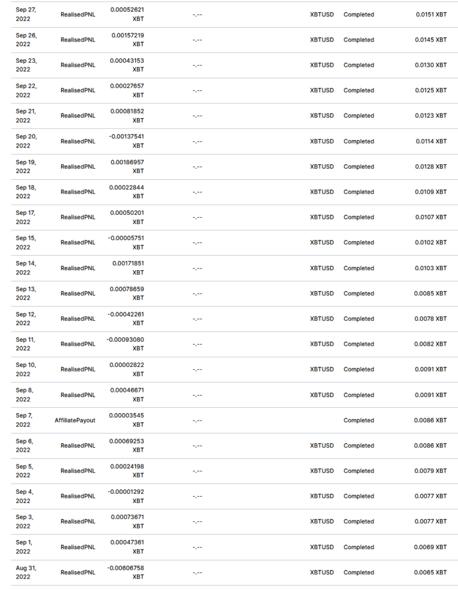The width and height of the screenshot is (458, 590).
Task: Click the Completed status on the Sep 5 row
Action: point(359,471)
